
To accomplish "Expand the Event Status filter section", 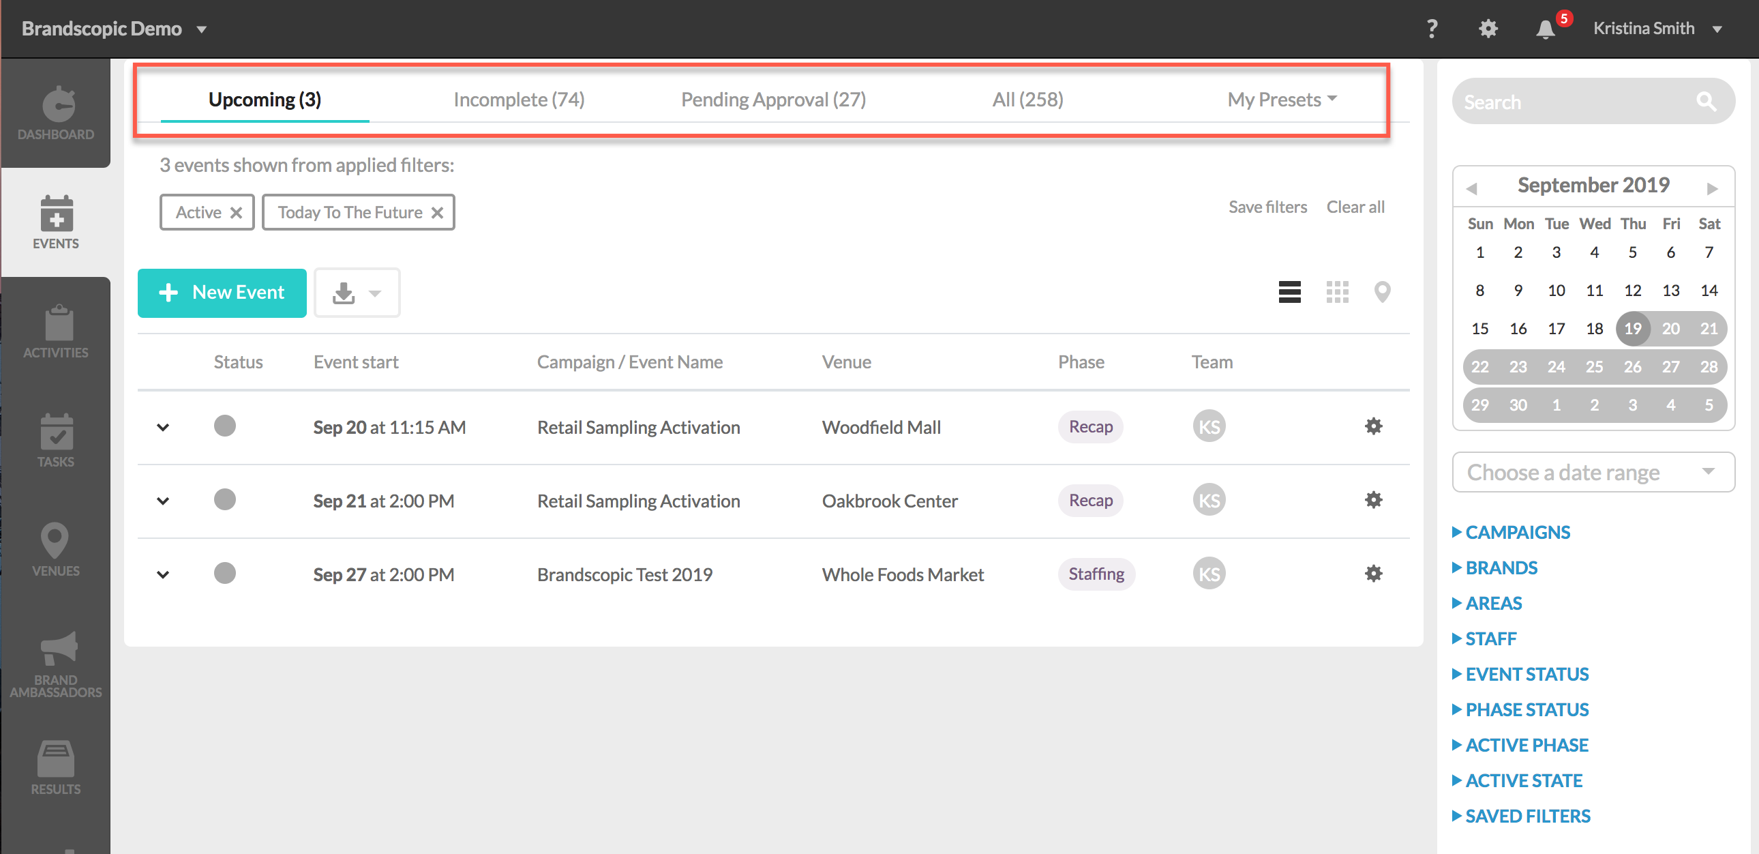I will 1520,675.
